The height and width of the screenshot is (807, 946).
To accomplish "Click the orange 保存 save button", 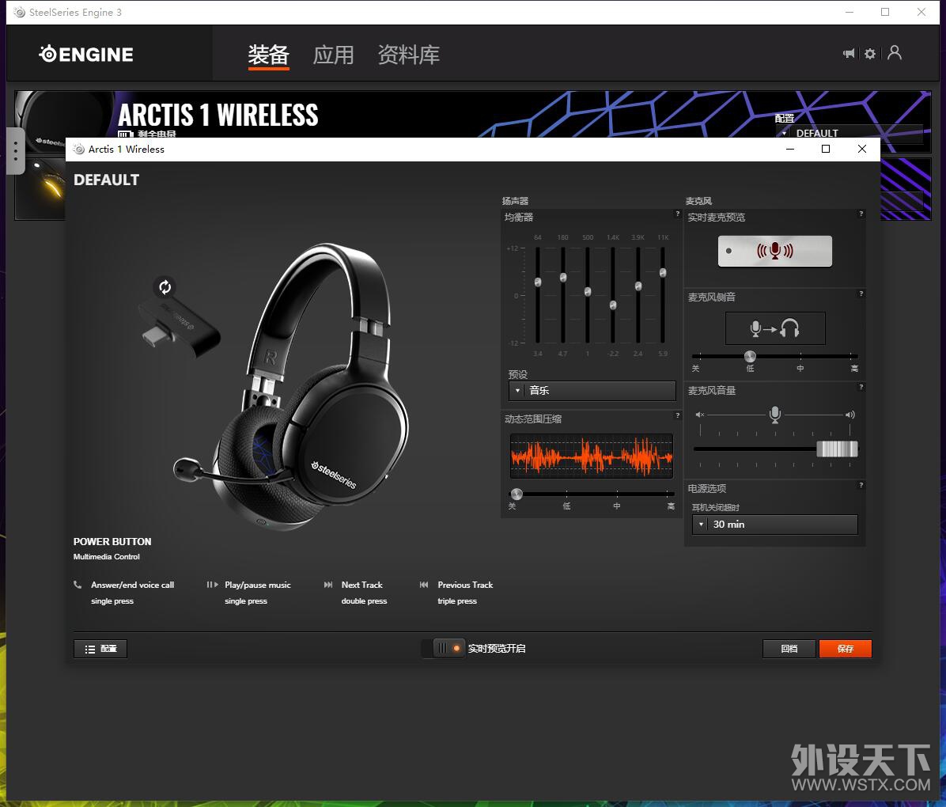I will 846,649.
